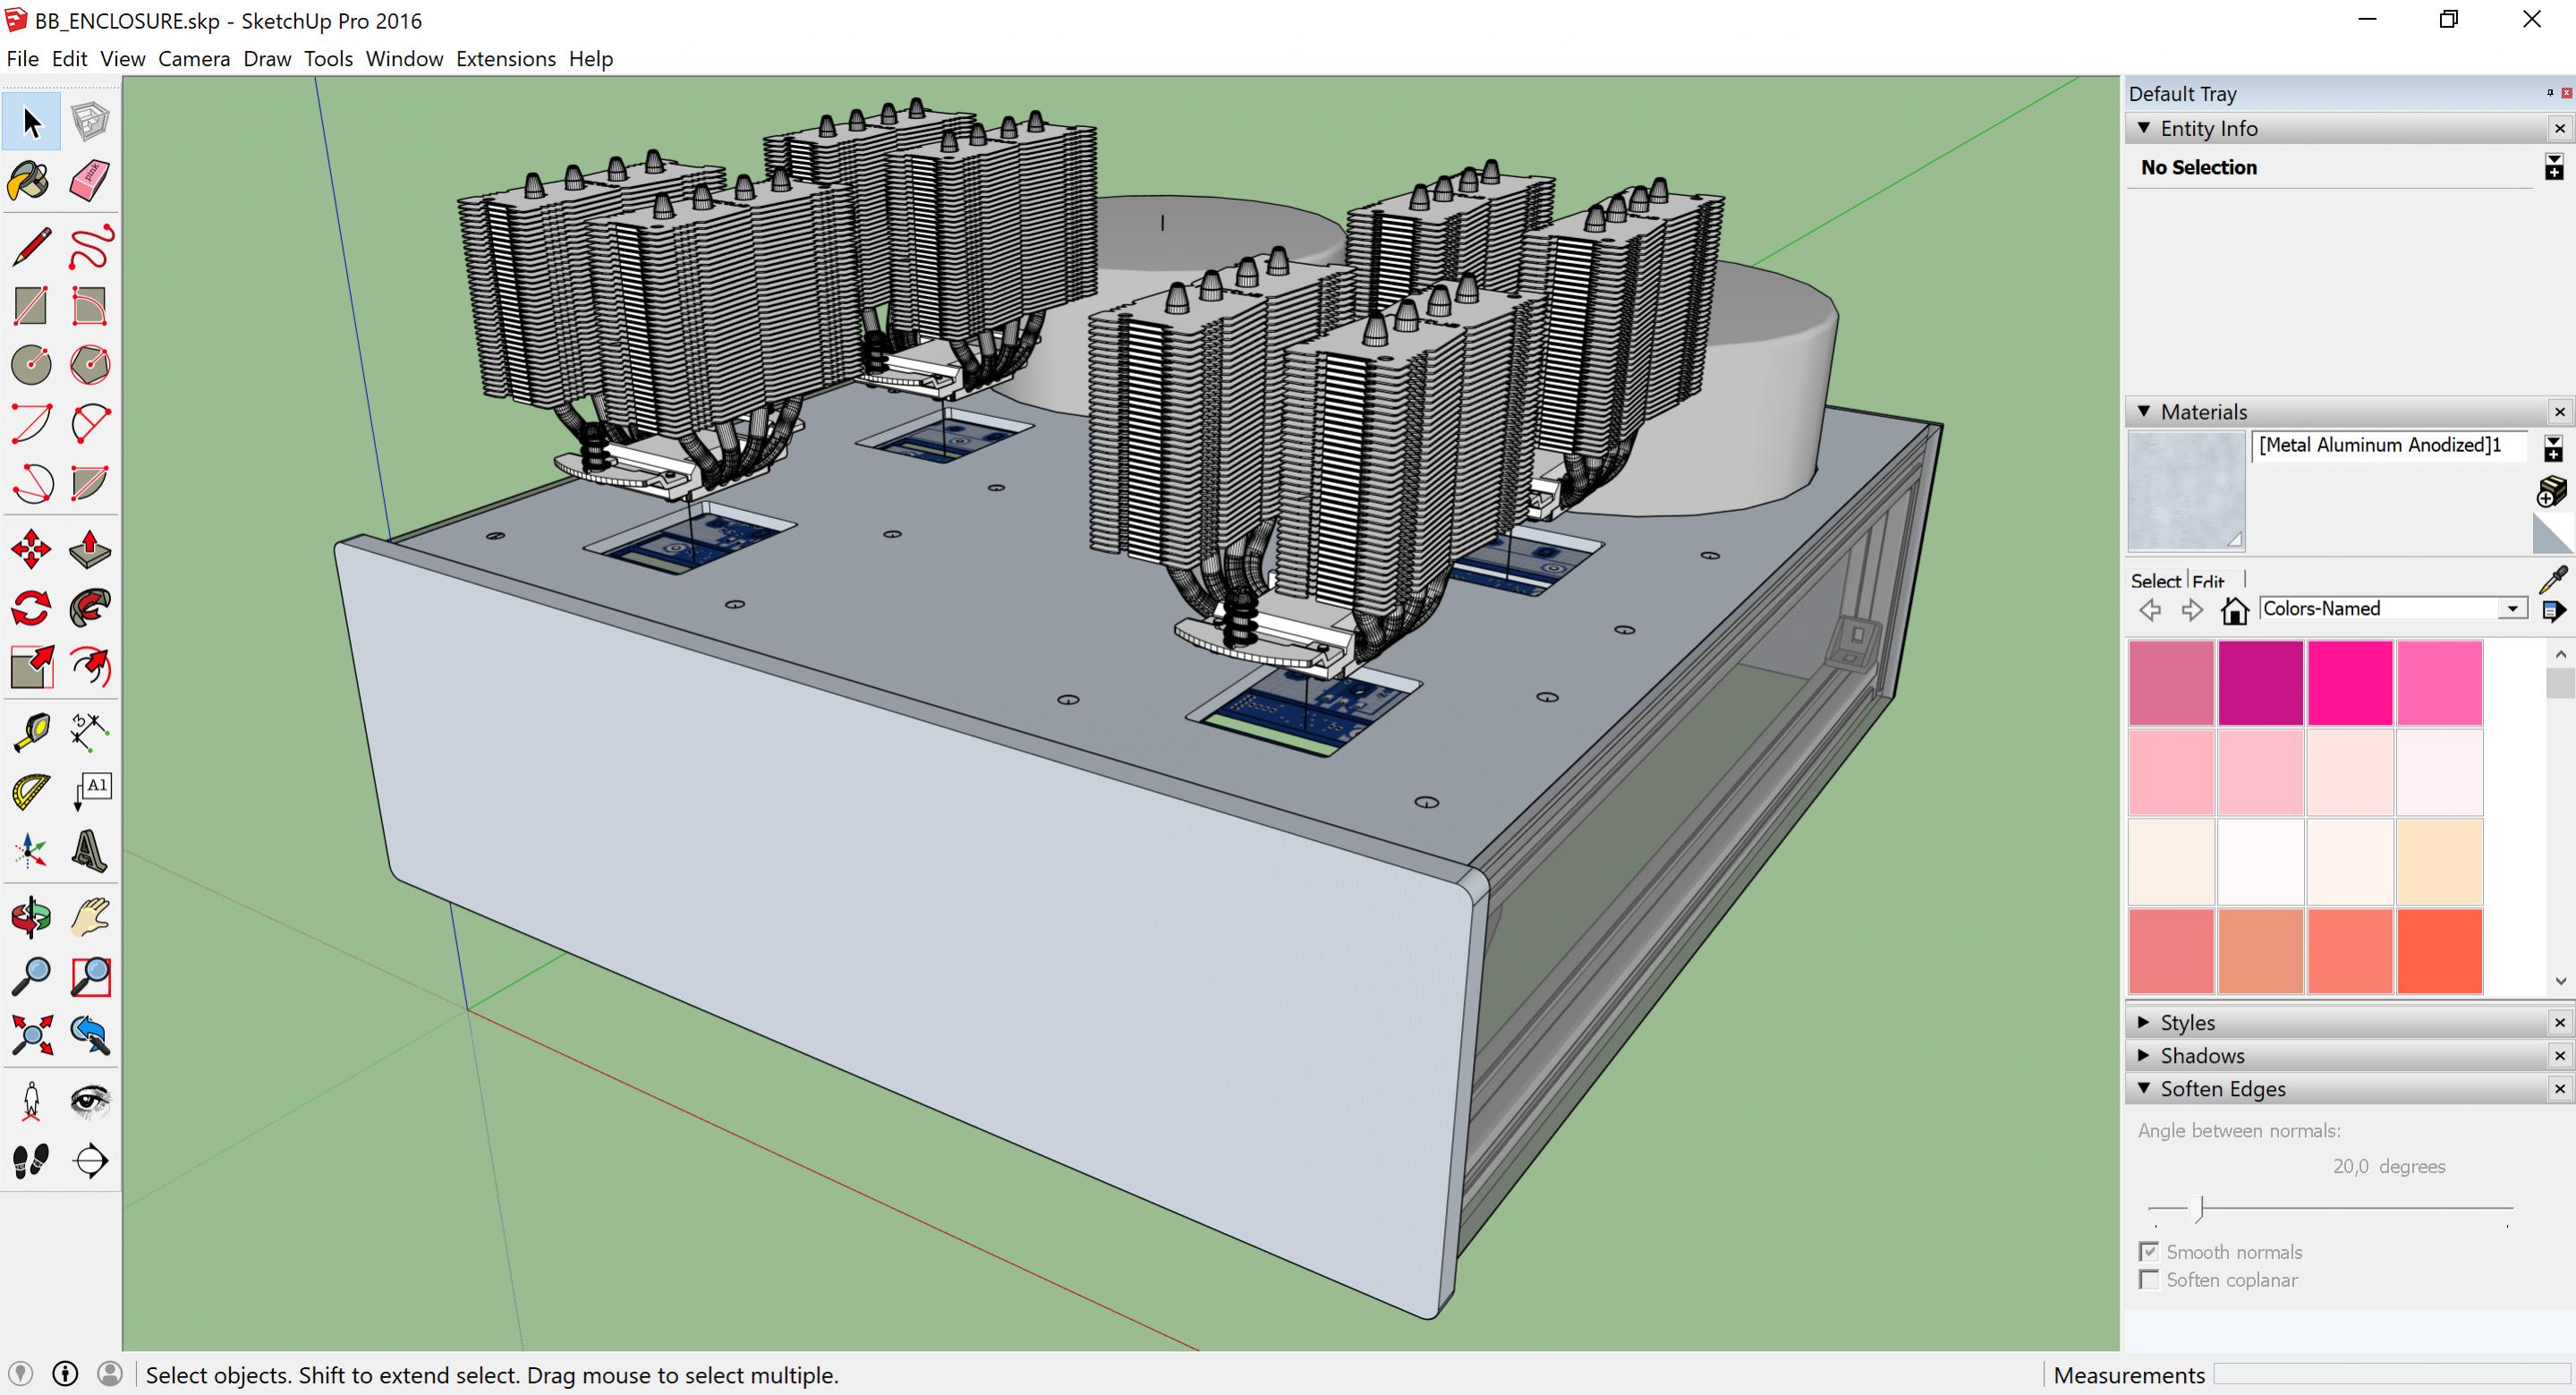This screenshot has width=2576, height=1395.
Task: Activate the Text label tool
Action: click(x=90, y=792)
